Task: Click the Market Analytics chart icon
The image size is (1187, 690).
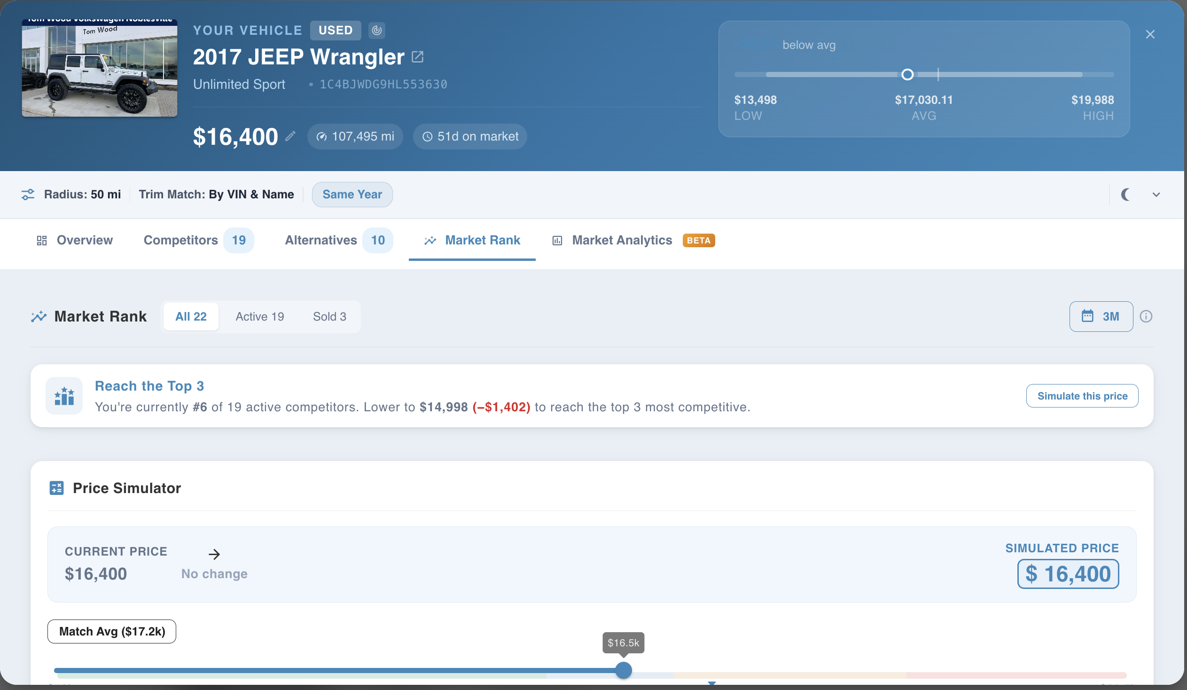Action: coord(557,241)
